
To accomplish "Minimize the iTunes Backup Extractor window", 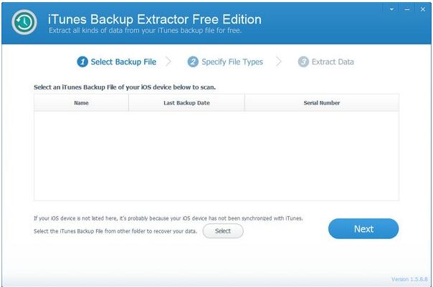I will coord(407,9).
